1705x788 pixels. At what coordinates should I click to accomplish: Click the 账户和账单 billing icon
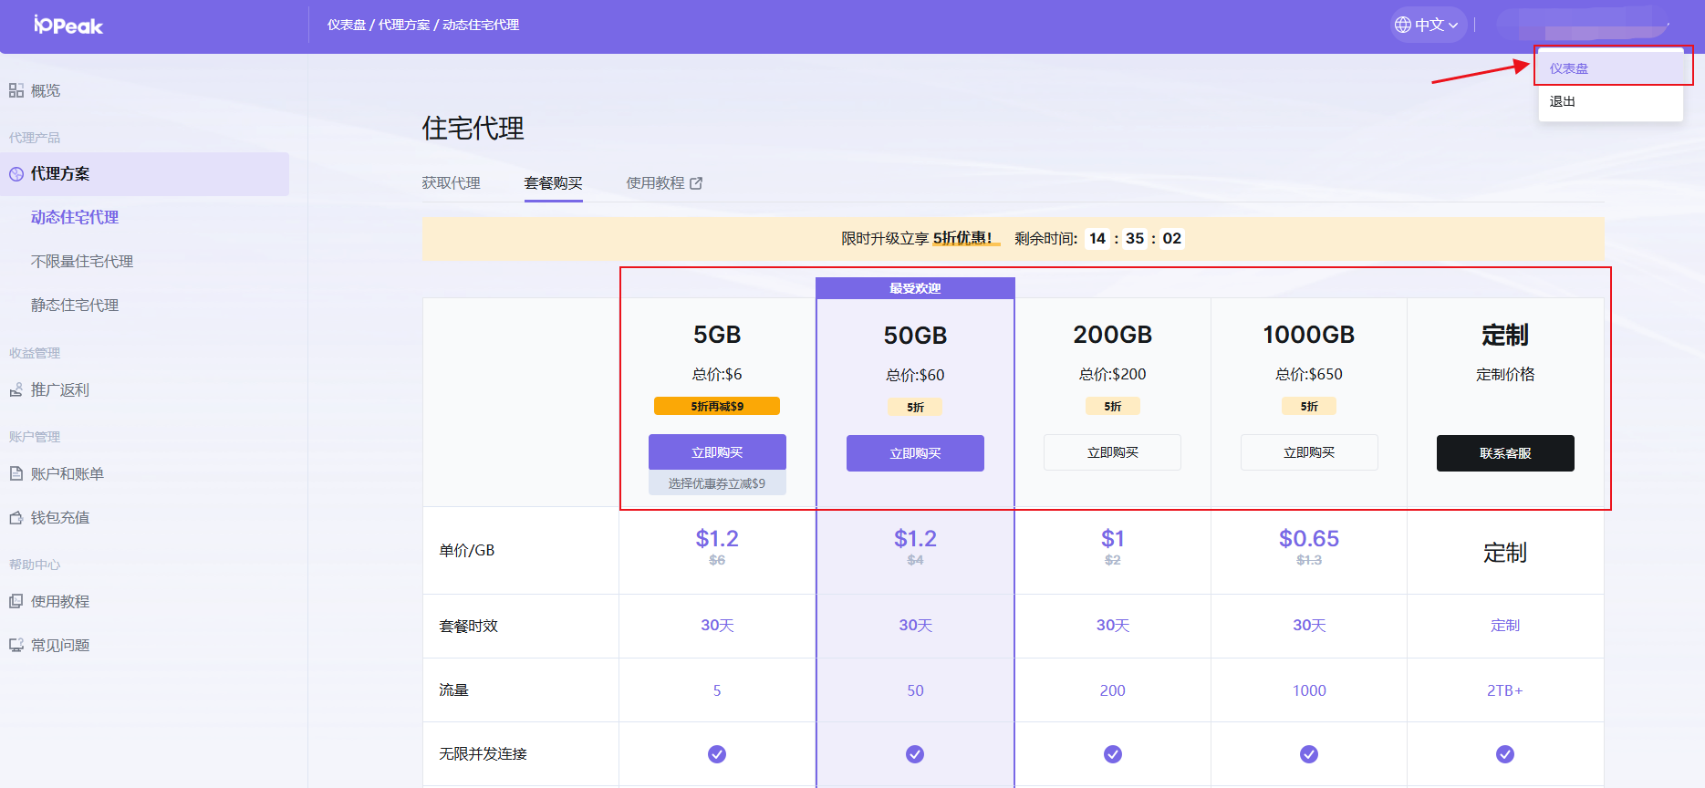pyautogui.click(x=16, y=474)
